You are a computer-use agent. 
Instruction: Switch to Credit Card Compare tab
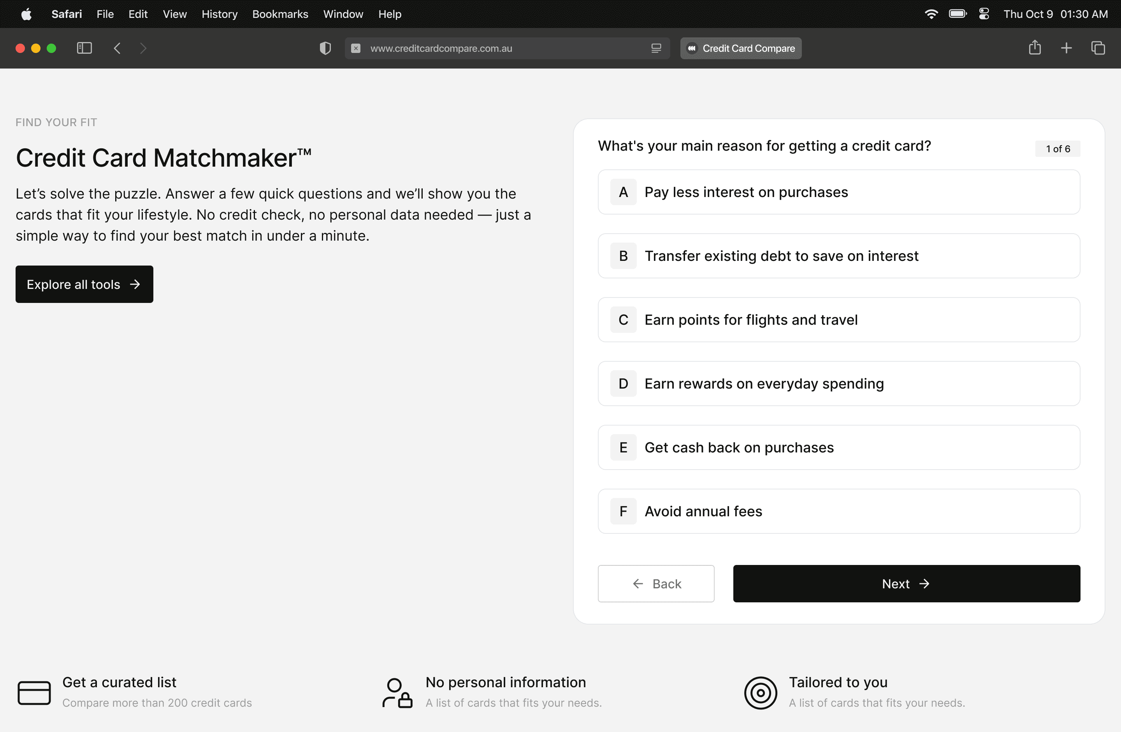pyautogui.click(x=740, y=48)
